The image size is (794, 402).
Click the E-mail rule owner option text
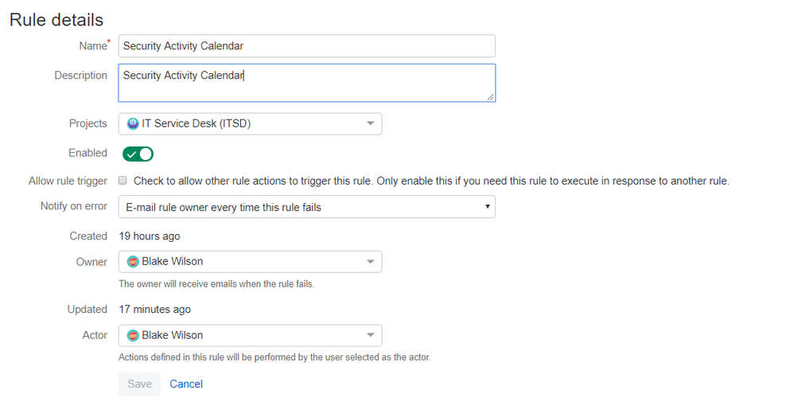click(224, 207)
